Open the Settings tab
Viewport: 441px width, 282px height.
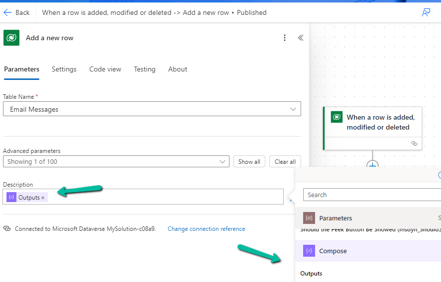[x=64, y=70]
